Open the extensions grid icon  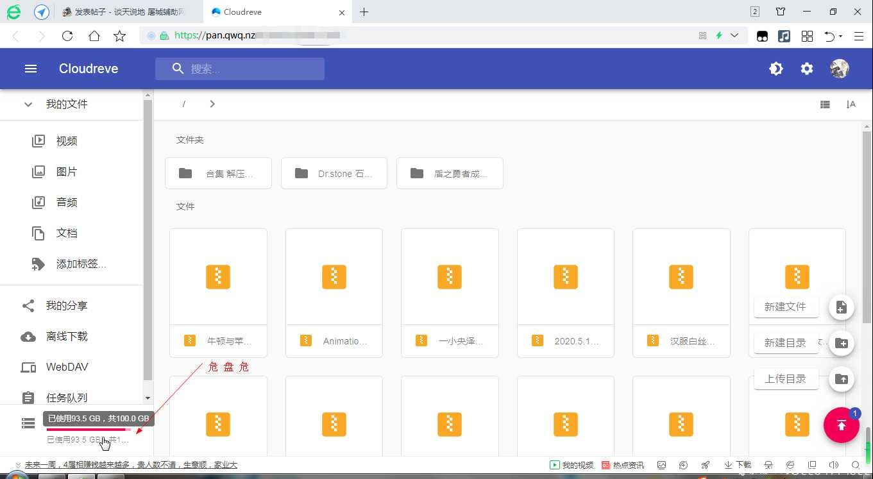coord(808,37)
